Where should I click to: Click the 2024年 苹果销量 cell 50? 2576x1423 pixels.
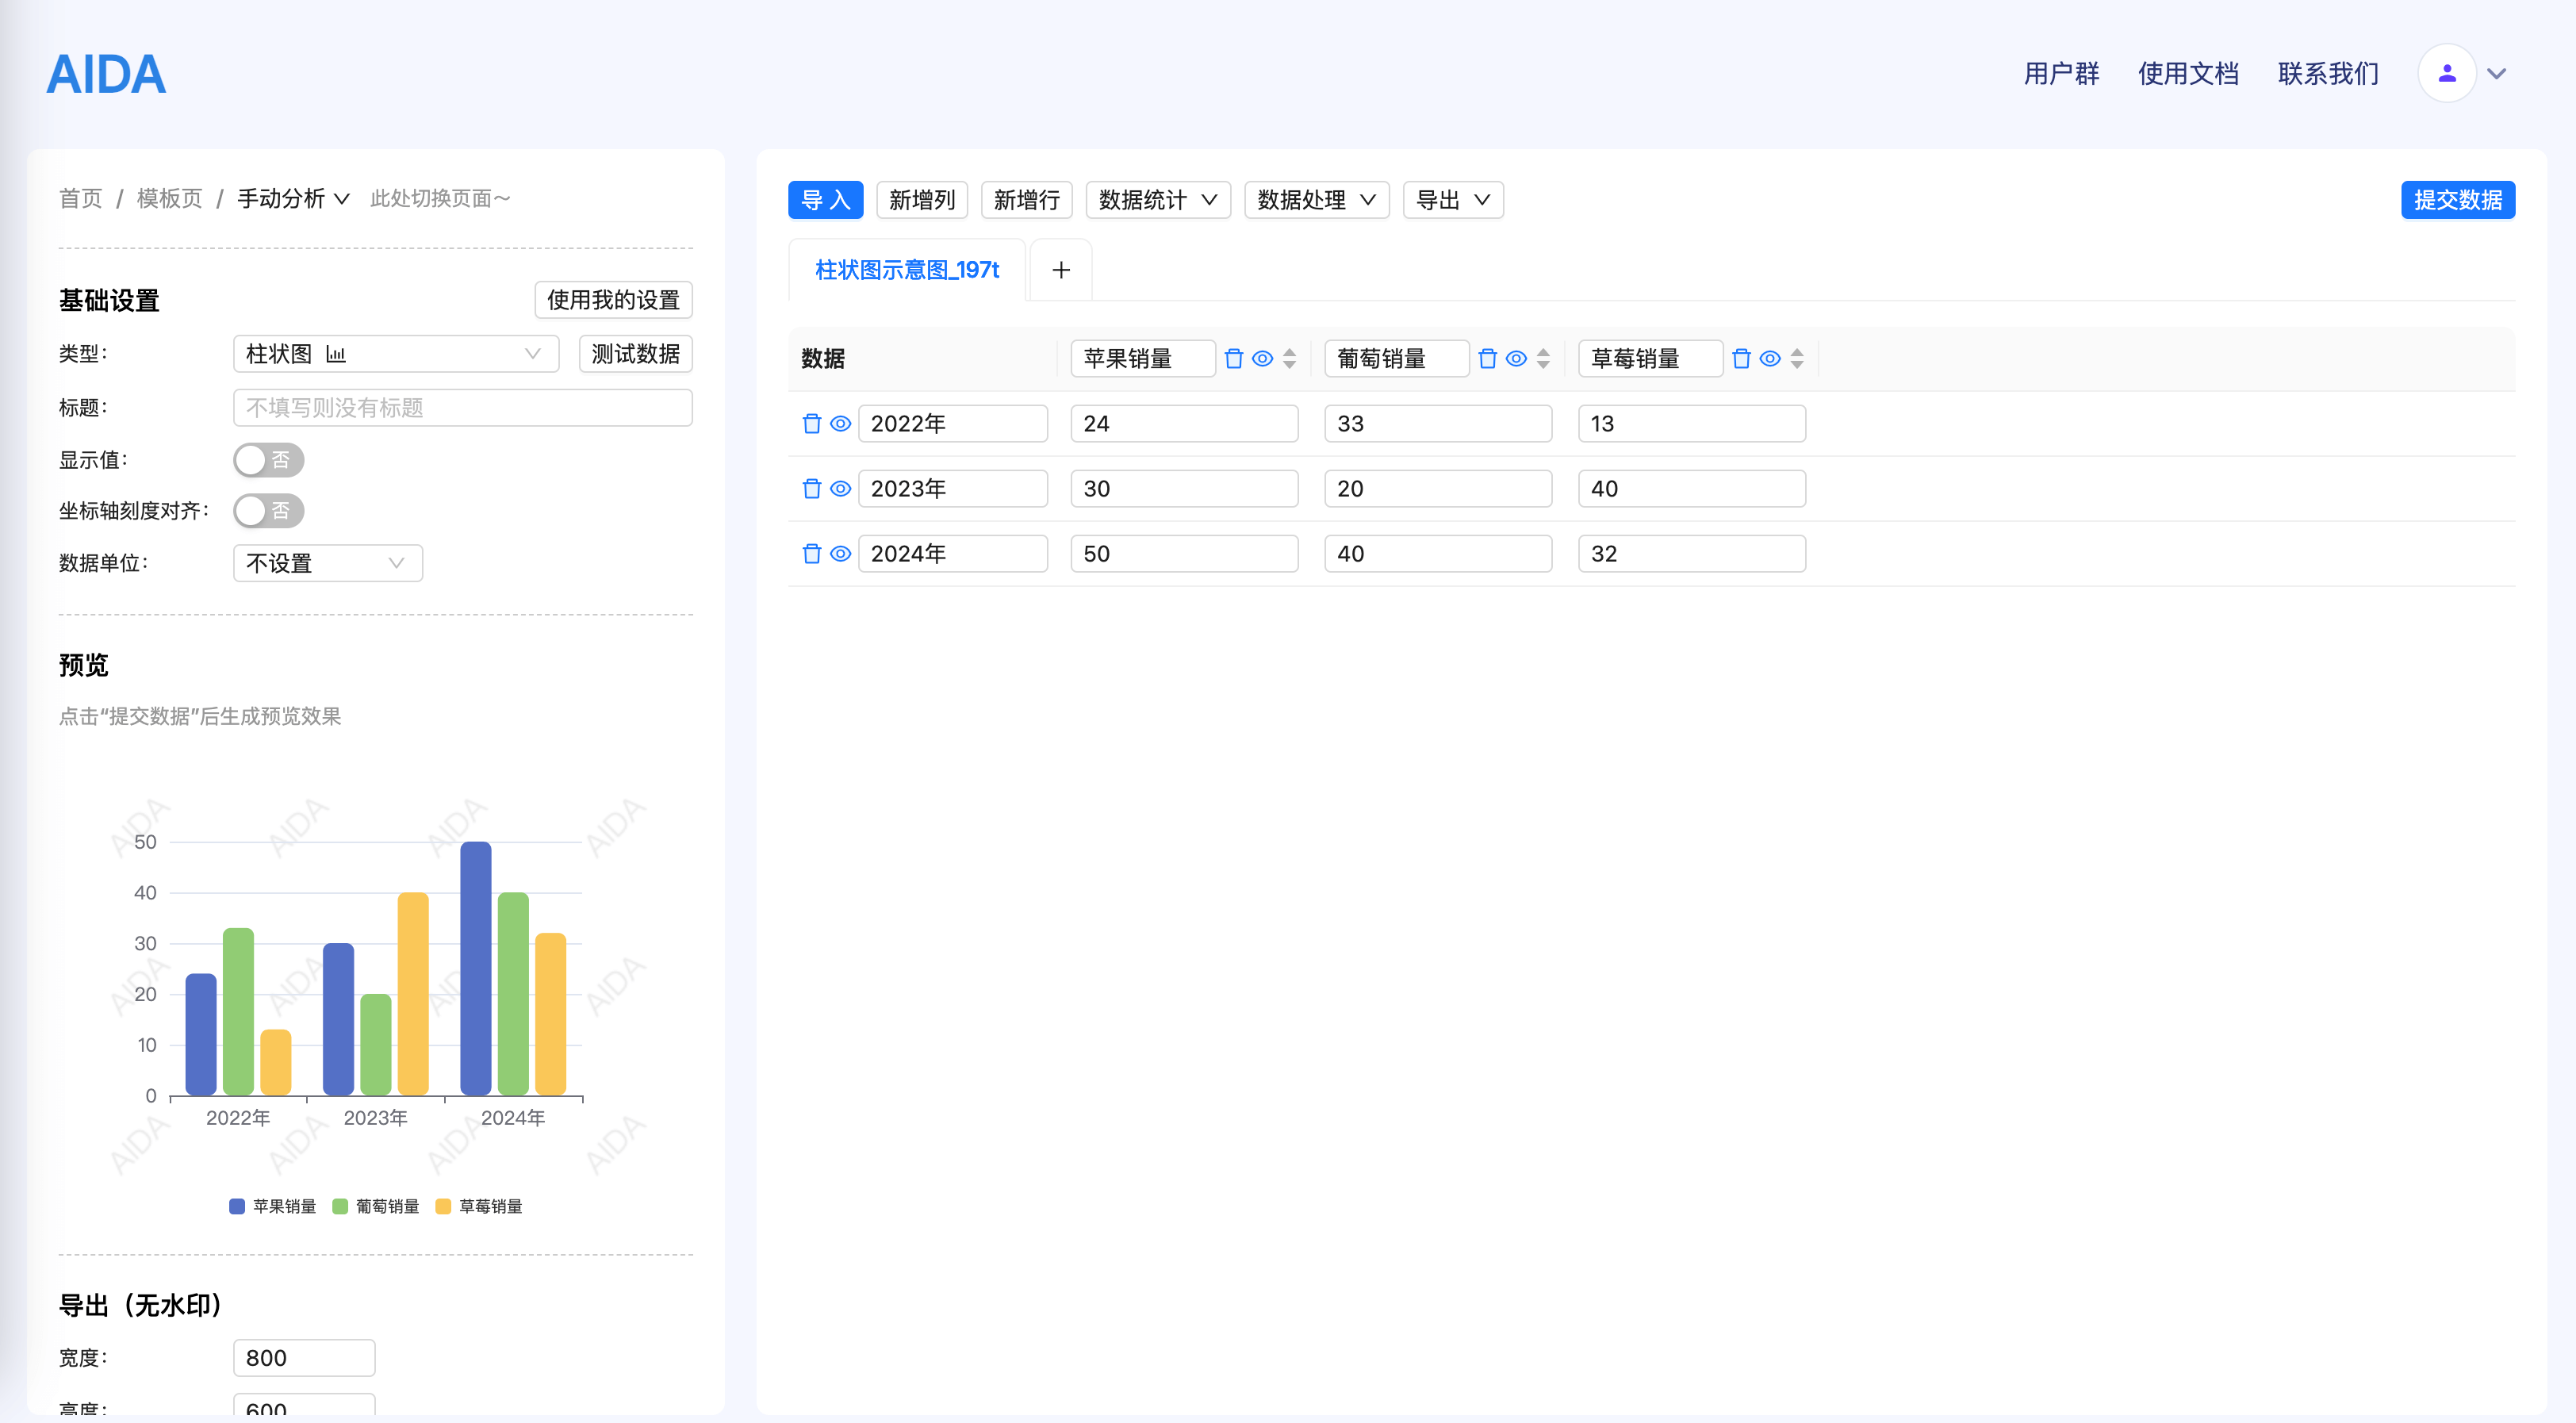pos(1185,553)
